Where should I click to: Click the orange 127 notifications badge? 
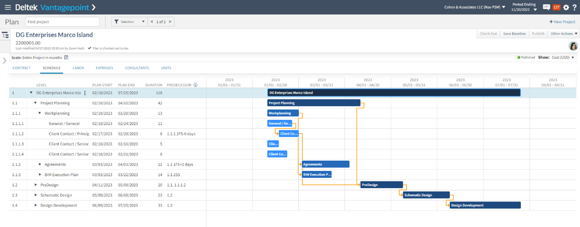557,7
